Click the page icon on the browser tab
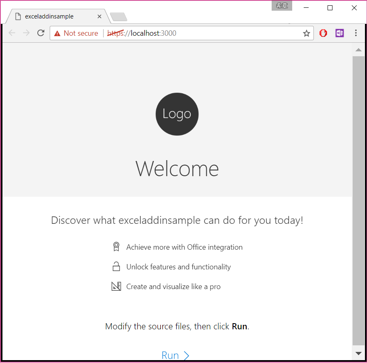 (17, 16)
